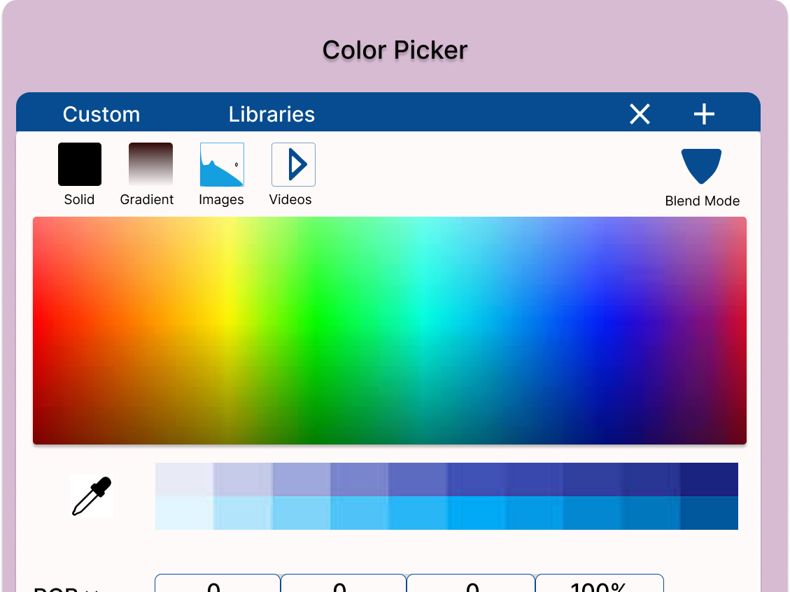790x592 pixels.
Task: Select the Solid color fill icon
Action: point(79,164)
